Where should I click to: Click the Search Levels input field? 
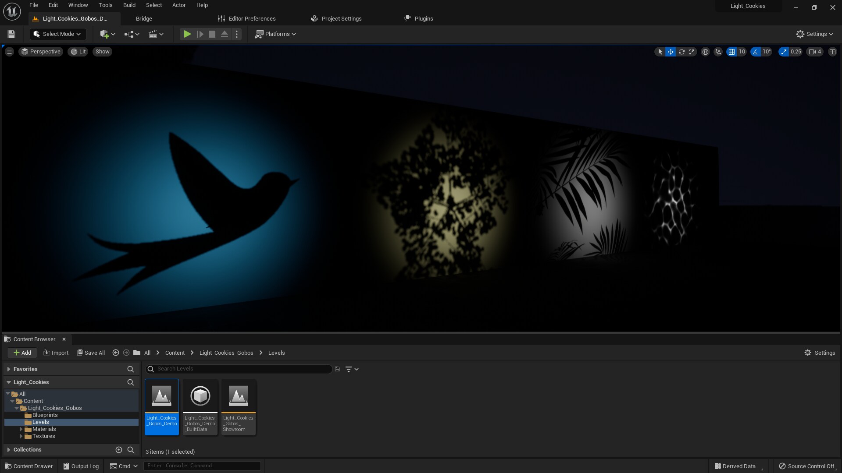coord(241,369)
